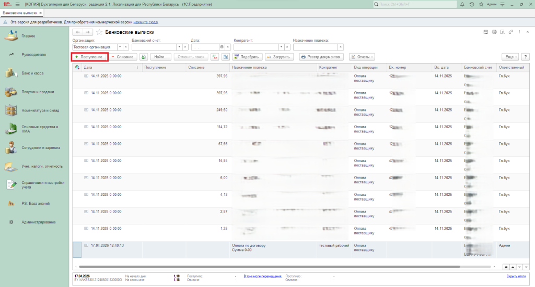This screenshot has width=535, height=287.
Task: Open the notifications bell icon
Action: click(x=462, y=4)
